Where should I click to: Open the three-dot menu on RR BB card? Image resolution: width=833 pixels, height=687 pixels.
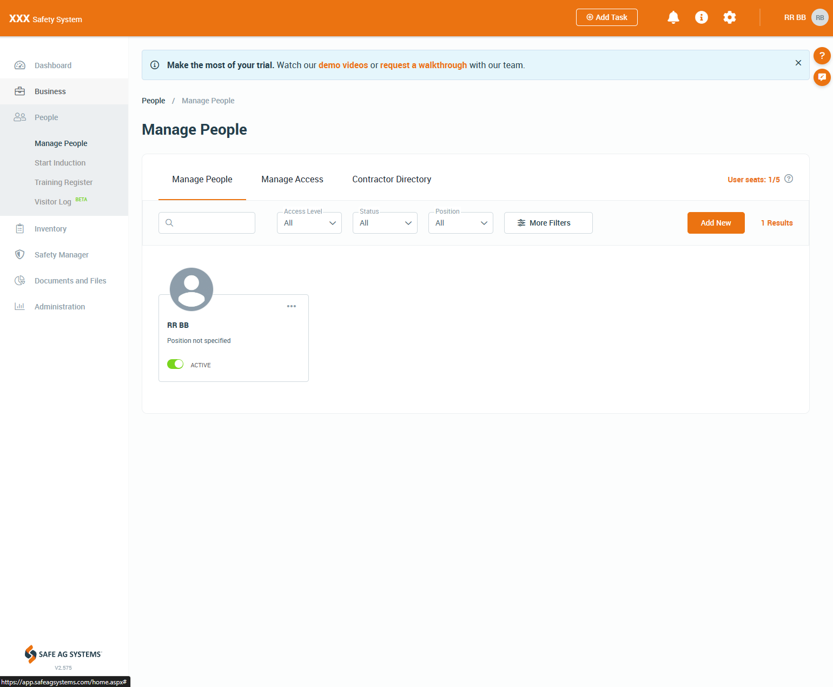pyautogui.click(x=291, y=306)
